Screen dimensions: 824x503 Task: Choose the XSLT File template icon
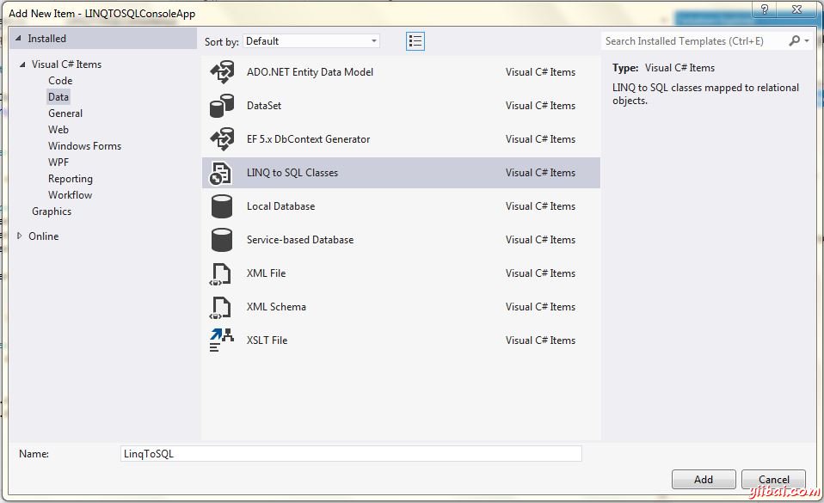pos(222,340)
